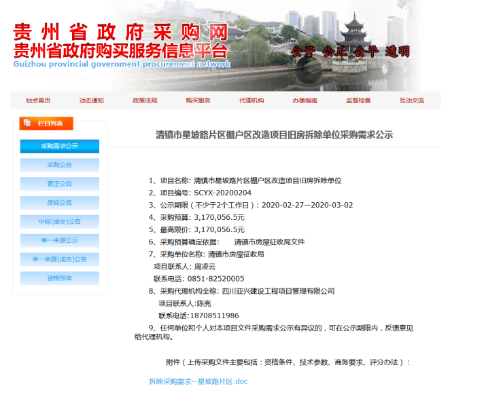Click the article title 清镇市星坡路片区棚户区改造项目
503x401 pixels.
click(275, 135)
